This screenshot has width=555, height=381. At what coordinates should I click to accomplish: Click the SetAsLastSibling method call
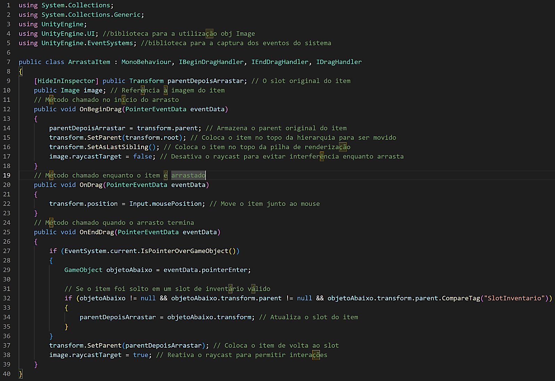click(118, 147)
